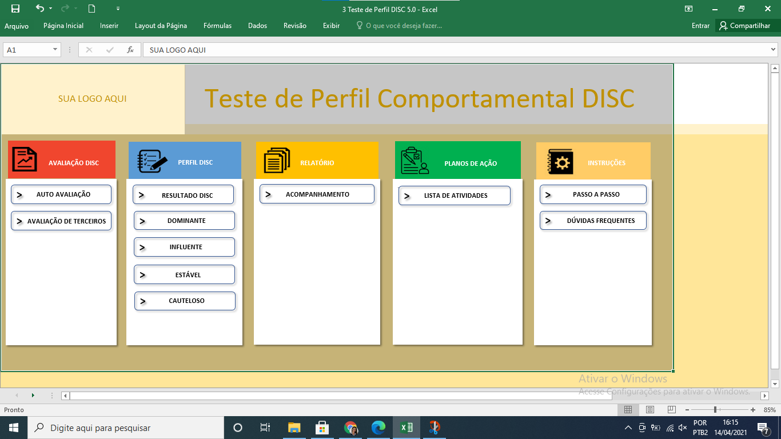The height and width of the screenshot is (439, 781).
Task: Open the Name Box dropdown arrow
Action: click(x=56, y=50)
